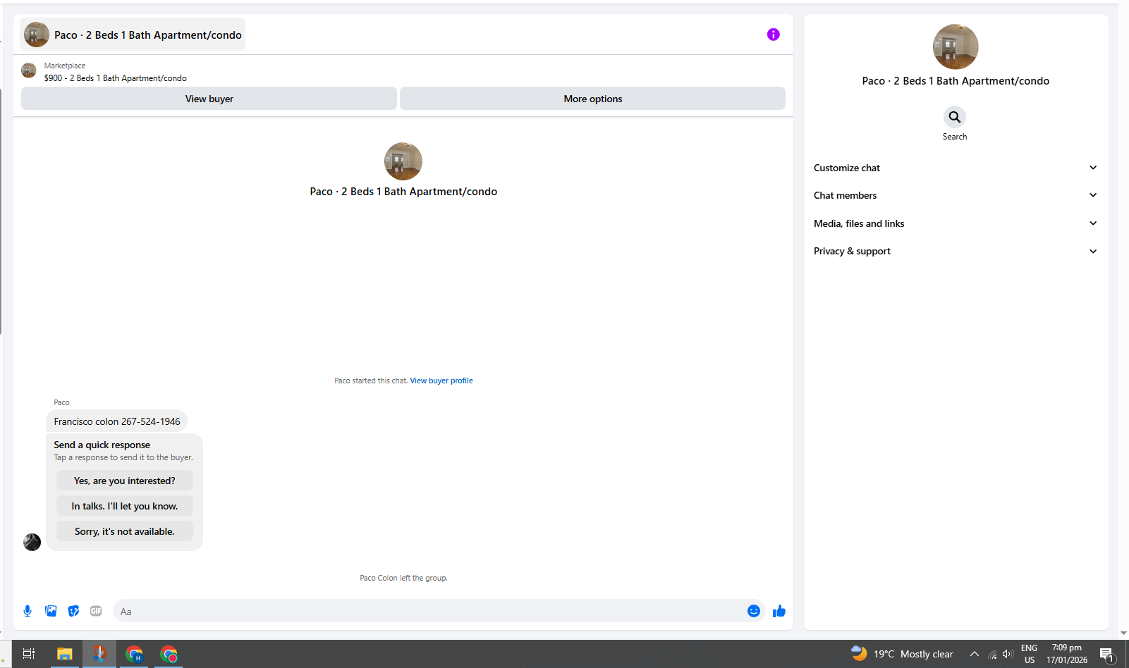Send 'Sorry, it's not available.' response
The width and height of the screenshot is (1129, 668).
pos(125,531)
